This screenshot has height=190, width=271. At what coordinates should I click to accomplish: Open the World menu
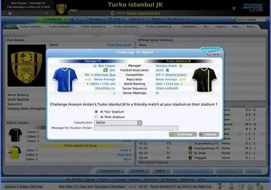pyautogui.click(x=135, y=19)
